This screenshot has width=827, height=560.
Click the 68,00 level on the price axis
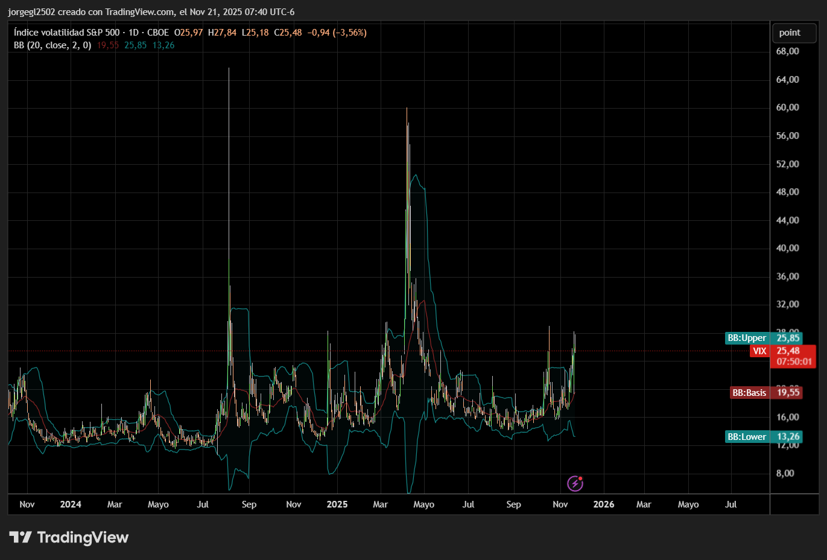coord(787,51)
